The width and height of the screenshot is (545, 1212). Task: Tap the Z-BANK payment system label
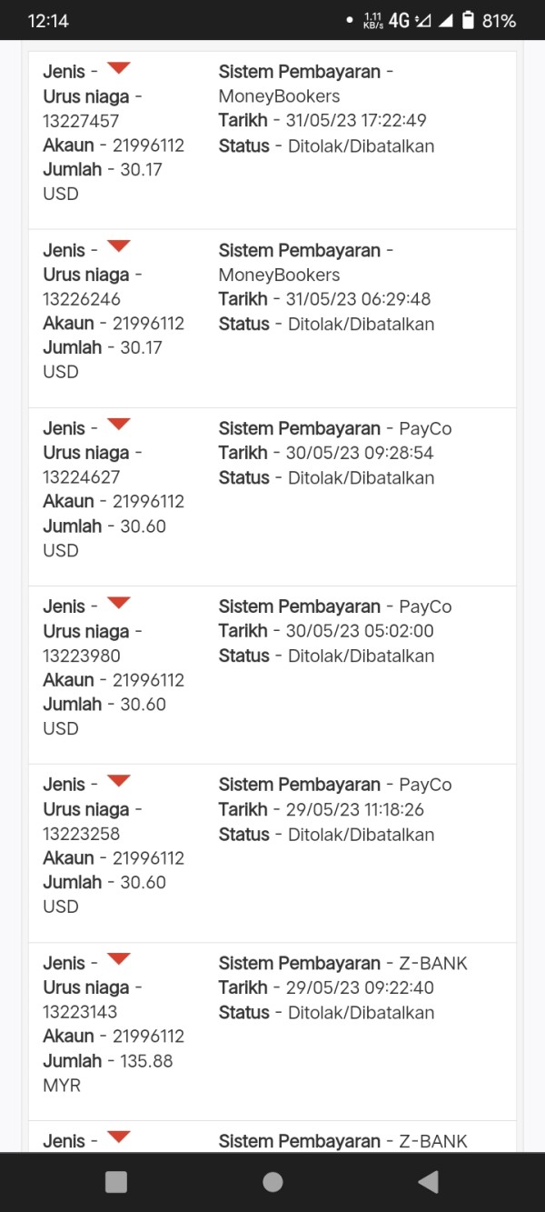tap(433, 963)
